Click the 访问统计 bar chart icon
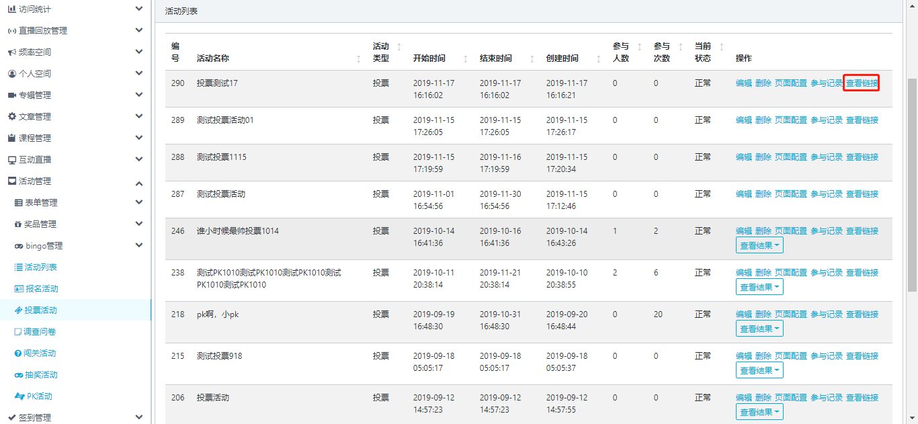The width and height of the screenshot is (918, 424). pyautogui.click(x=11, y=9)
